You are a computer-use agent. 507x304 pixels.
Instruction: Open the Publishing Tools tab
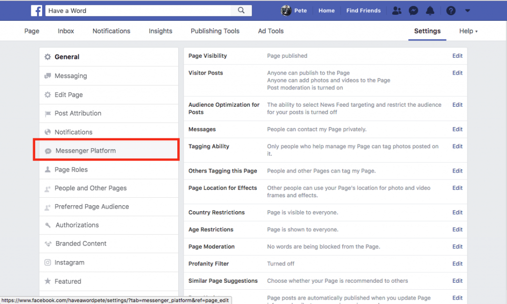click(x=215, y=31)
